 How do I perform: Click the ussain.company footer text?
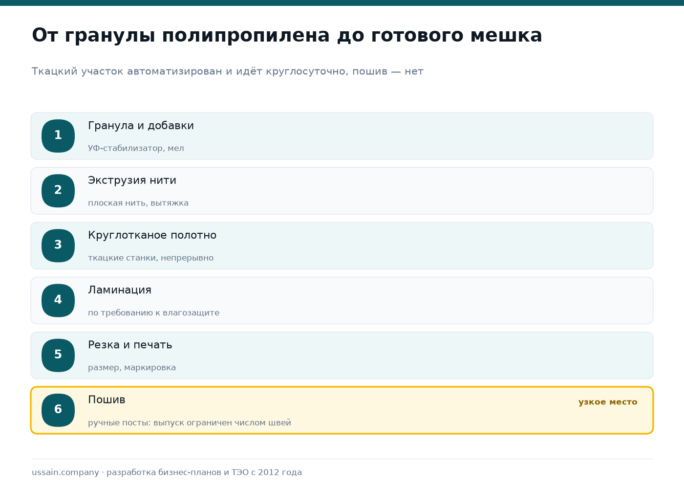point(167,472)
